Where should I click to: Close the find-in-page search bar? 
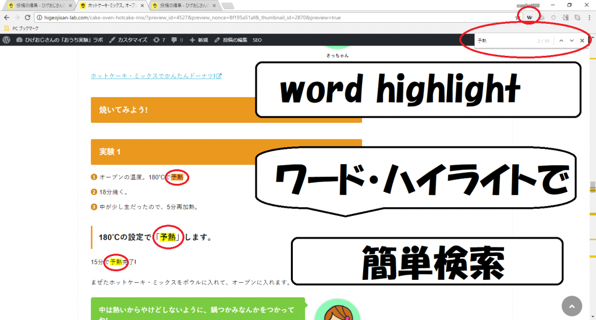pos(582,41)
